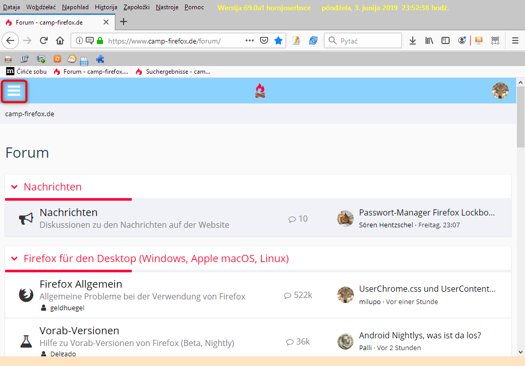
Task: Click the flask icon beside Vorab-Versionen
Action: coord(26,341)
